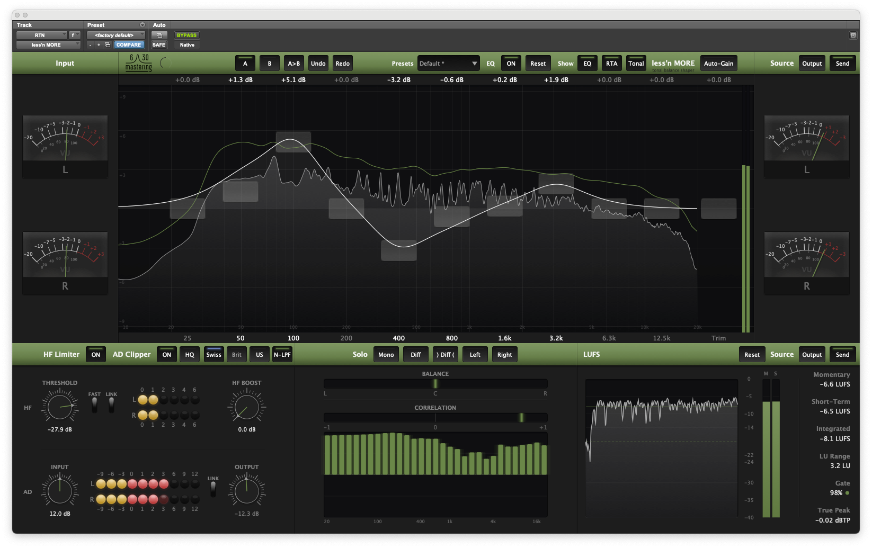Select the Swiss clipper mode
Image resolution: width=872 pixels, height=548 pixels.
[x=213, y=355]
